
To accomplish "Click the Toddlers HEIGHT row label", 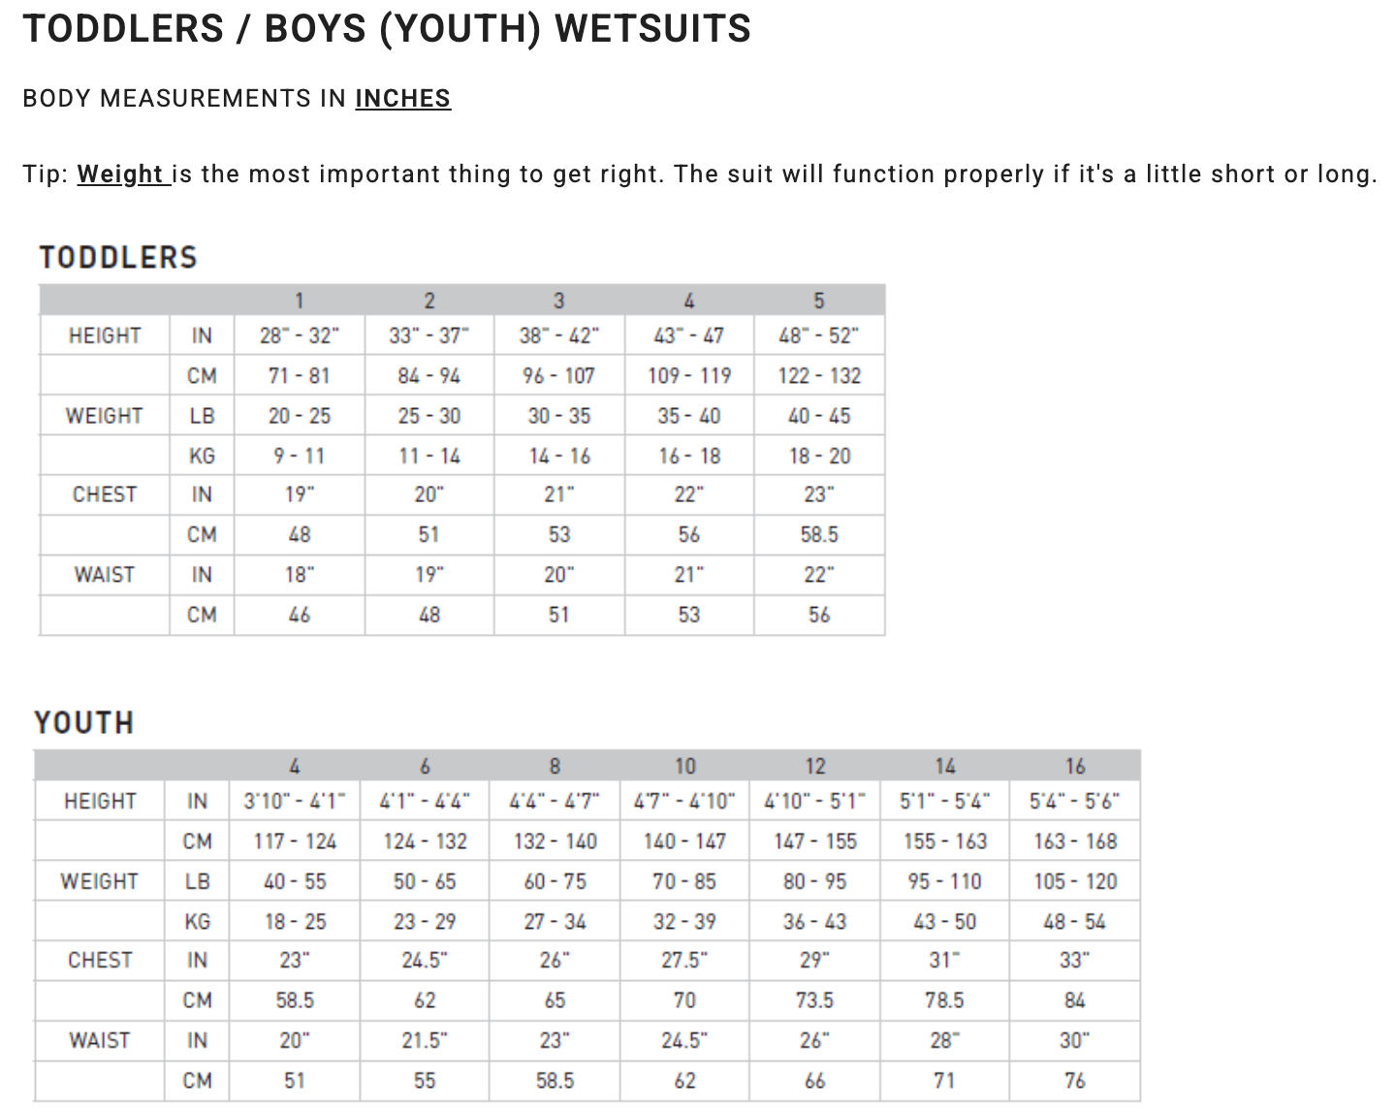I will point(105,336).
